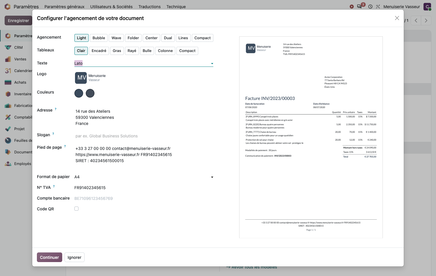
Task: Open the screen recording icon in top bar
Action: click(x=352, y=6)
